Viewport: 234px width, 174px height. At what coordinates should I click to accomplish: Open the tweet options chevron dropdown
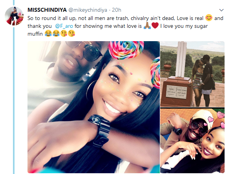coord(221,10)
